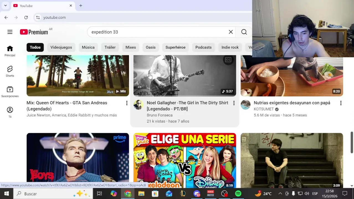This screenshot has width=354, height=199.
Task: Open the Windows Start menu
Action: click(6, 193)
